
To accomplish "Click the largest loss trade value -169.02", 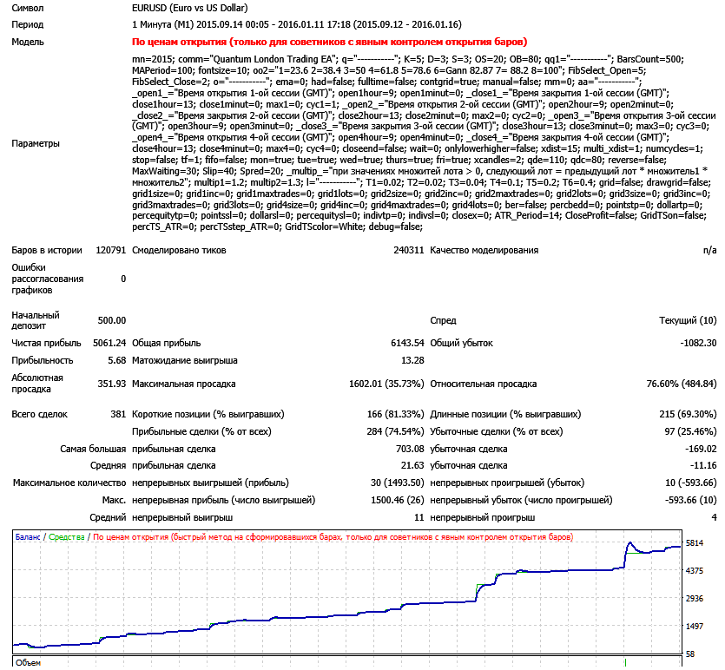I will pos(701,450).
